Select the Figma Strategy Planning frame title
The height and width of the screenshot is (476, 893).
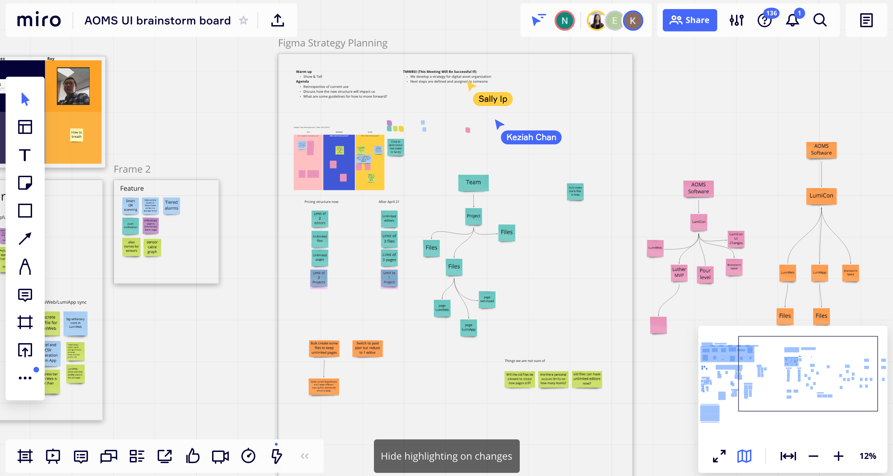(333, 43)
